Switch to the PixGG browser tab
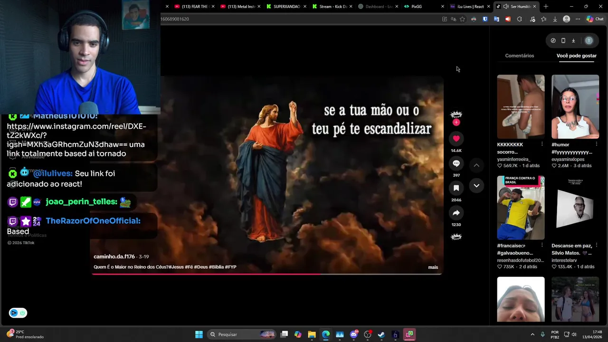The width and height of the screenshot is (608, 342). click(x=423, y=7)
